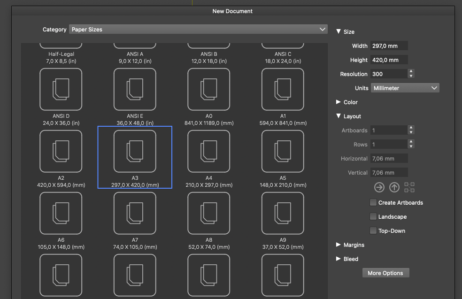Open the Category Paper Sizes dropdown
The width and height of the screenshot is (462, 299).
coord(198,30)
